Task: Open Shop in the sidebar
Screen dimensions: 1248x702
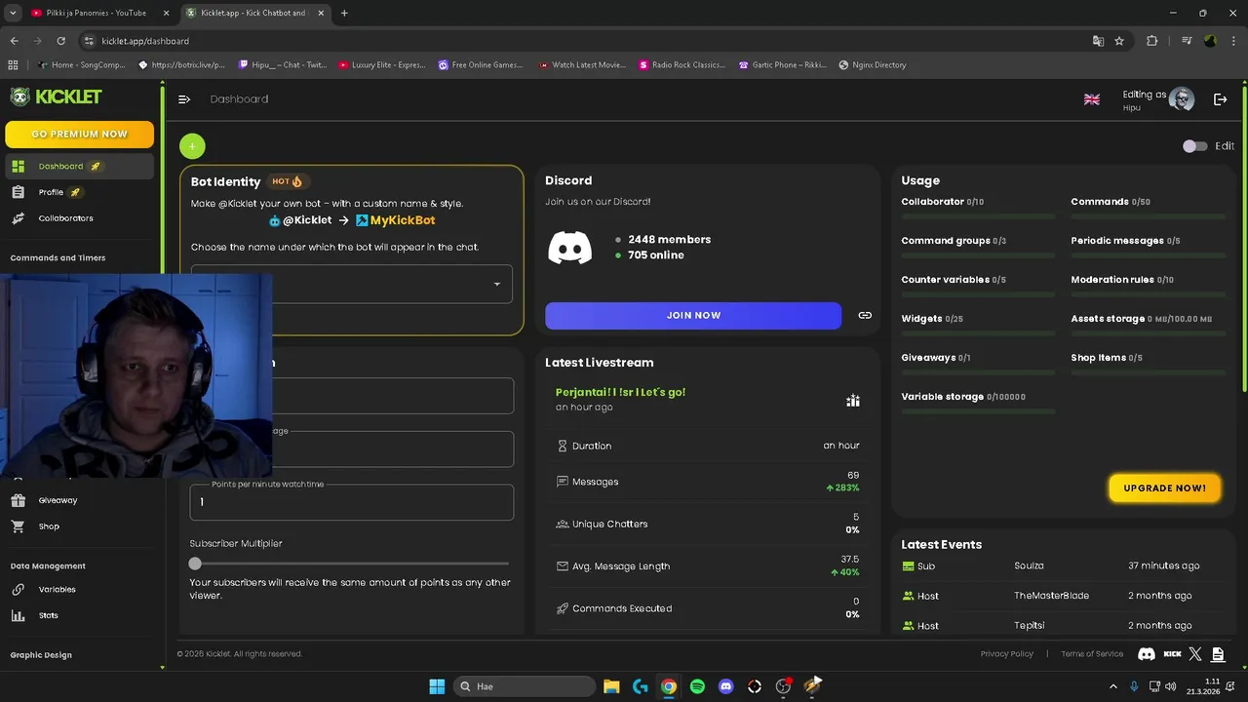Action: coord(79,526)
